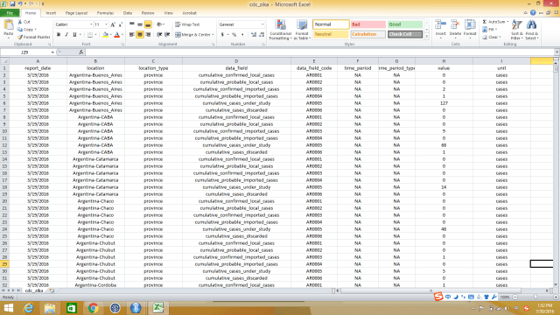Open the Find & Select dropdown

pos(531,29)
